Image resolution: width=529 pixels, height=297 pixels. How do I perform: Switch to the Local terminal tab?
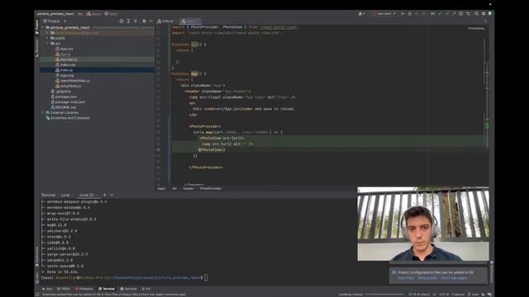coord(65,195)
